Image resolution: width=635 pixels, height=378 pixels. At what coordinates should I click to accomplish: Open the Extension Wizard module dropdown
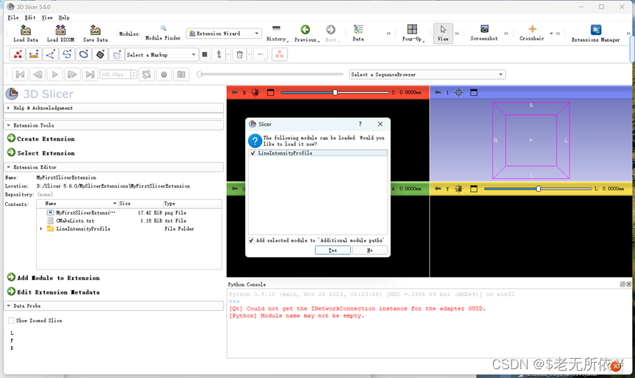(224, 34)
